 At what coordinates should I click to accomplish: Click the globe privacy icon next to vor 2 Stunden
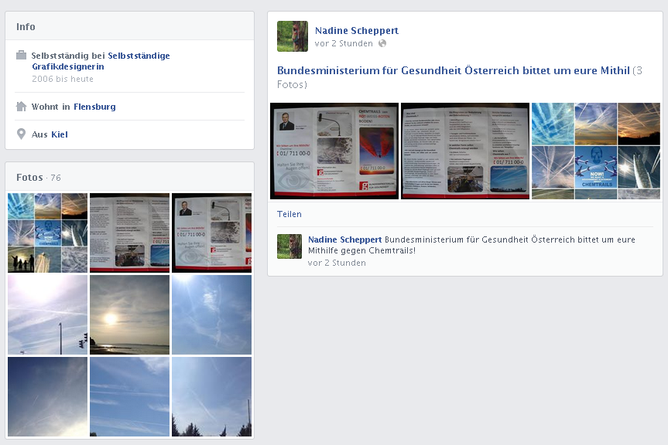(x=382, y=43)
